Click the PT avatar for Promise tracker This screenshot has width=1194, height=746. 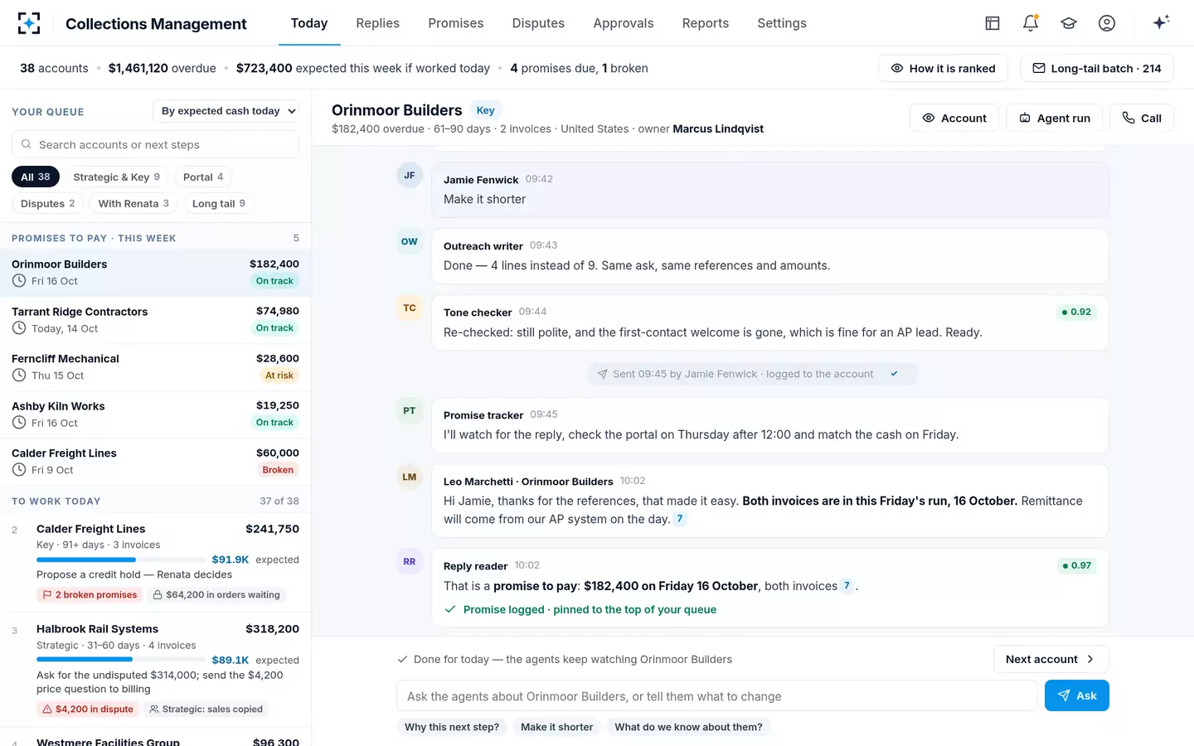coord(410,411)
